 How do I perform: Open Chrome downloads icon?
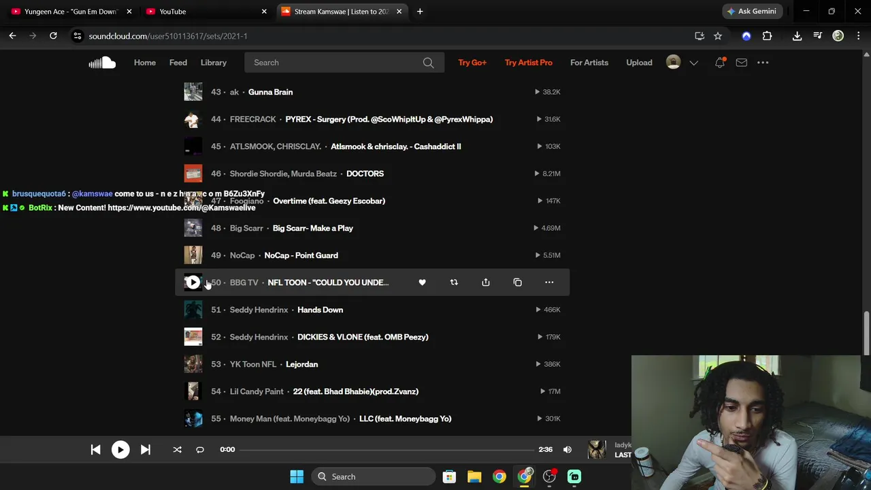point(797,36)
